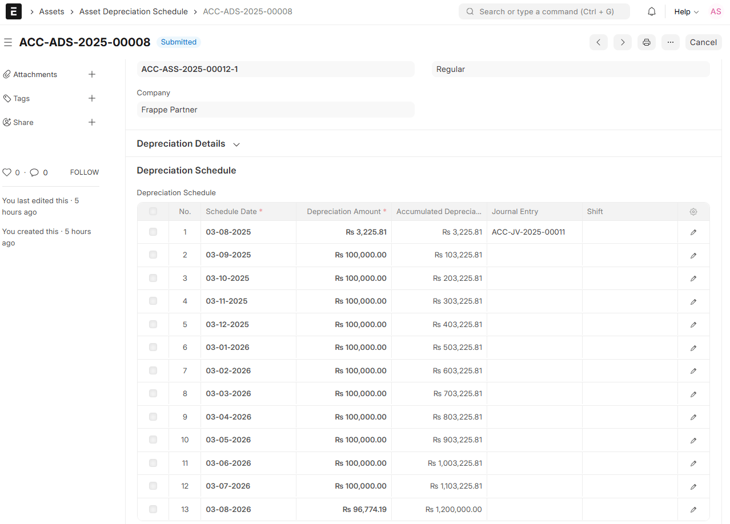Expand the Depreciation Details section
The height and width of the screenshot is (524, 730).
(188, 144)
